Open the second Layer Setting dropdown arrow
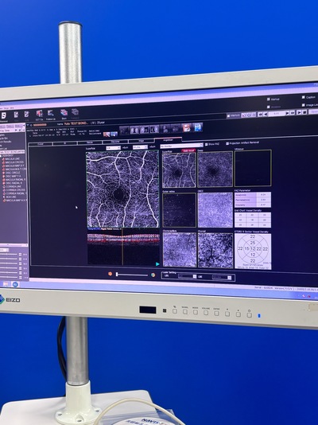The width and height of the screenshot is (318, 425). pos(230,278)
